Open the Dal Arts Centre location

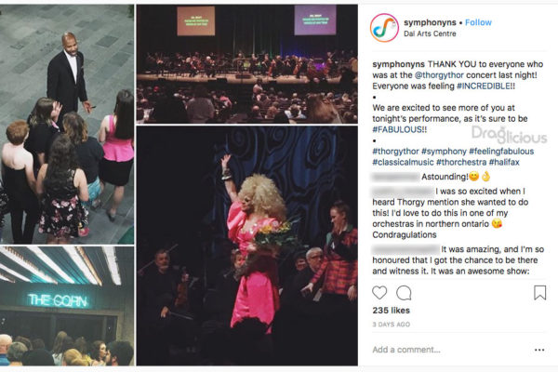coord(430,33)
